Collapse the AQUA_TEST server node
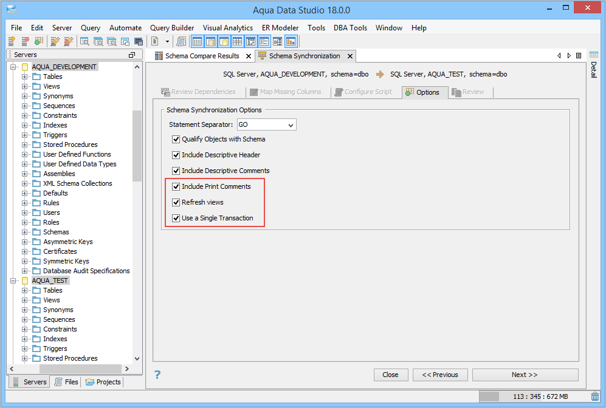 point(13,280)
